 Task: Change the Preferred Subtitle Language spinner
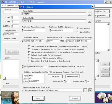[50, 30]
